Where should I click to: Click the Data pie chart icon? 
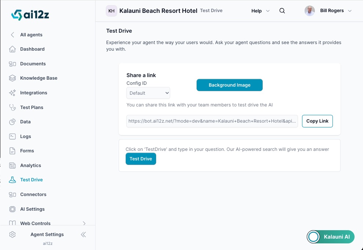point(12,122)
